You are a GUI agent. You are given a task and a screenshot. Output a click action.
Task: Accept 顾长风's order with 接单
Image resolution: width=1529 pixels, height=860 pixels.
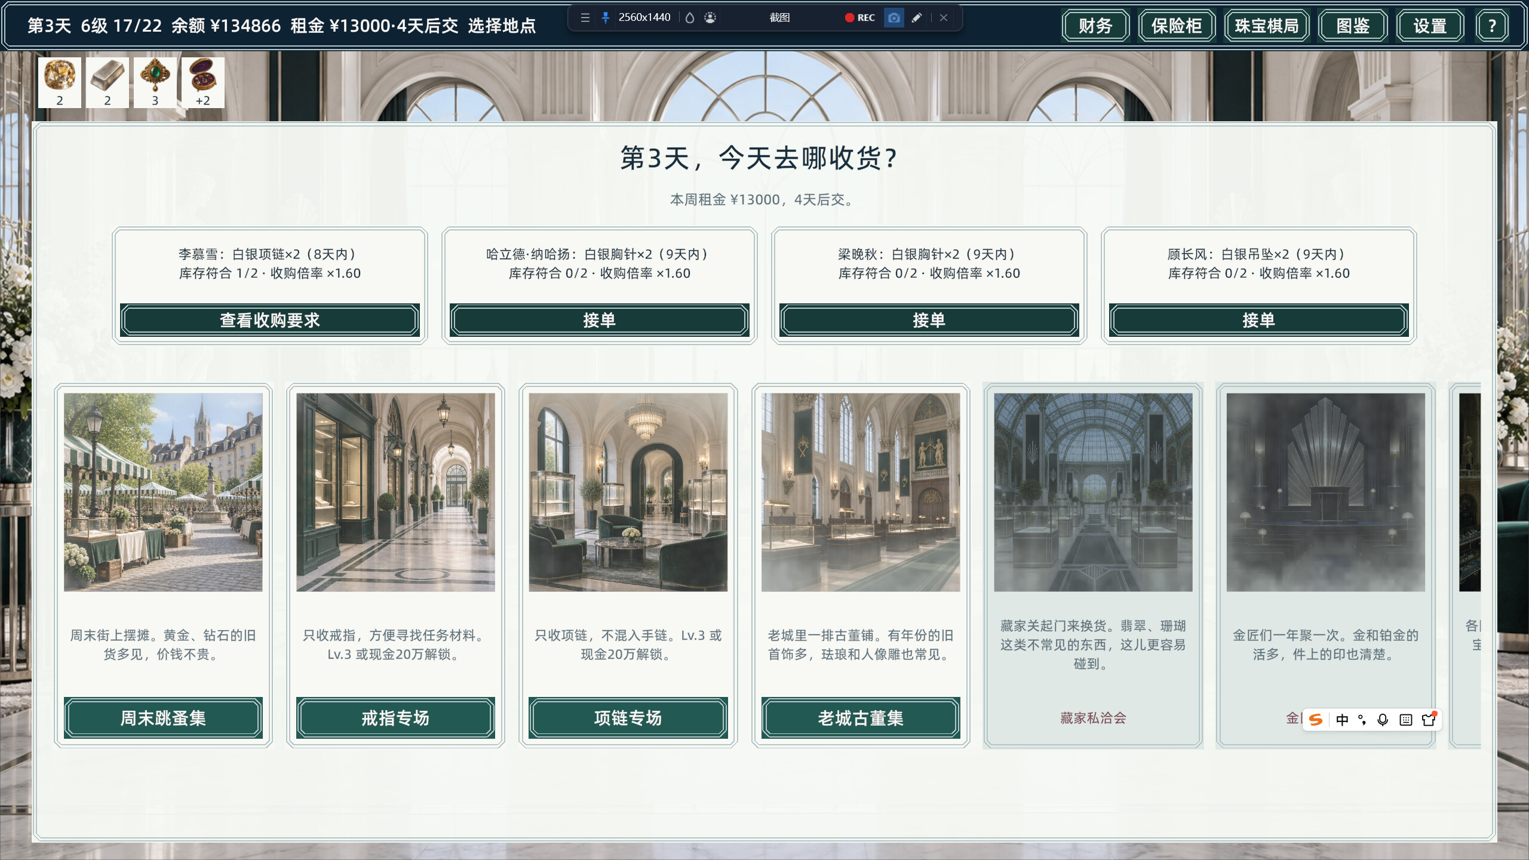point(1259,320)
